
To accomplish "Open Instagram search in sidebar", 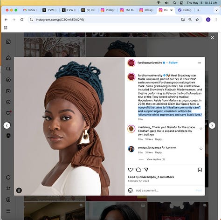I will 8,69.
